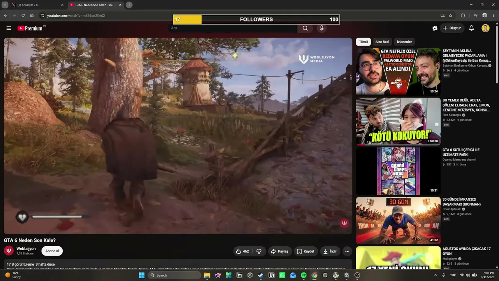Viewport: 499px width, 281px height.
Task: Open Chrome extensions puzzle icon
Action: 463,16
